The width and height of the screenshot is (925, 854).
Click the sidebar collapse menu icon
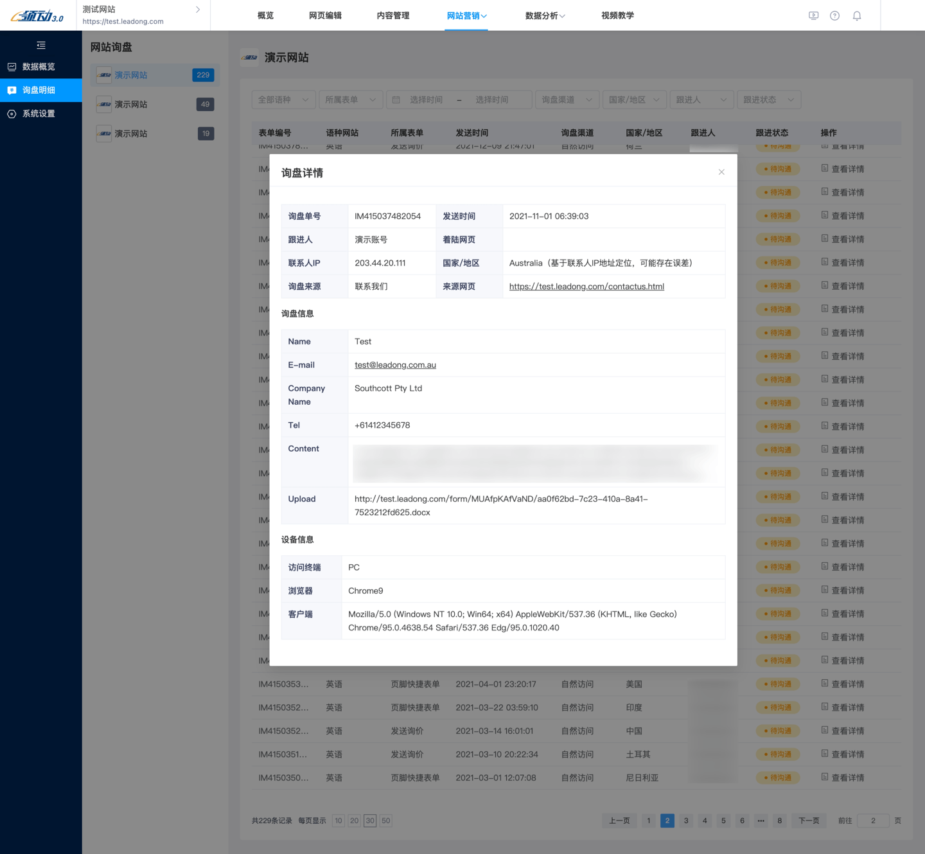click(x=41, y=46)
